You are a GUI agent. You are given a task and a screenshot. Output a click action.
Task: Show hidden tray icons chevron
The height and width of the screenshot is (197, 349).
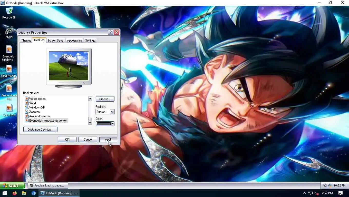coord(304,193)
